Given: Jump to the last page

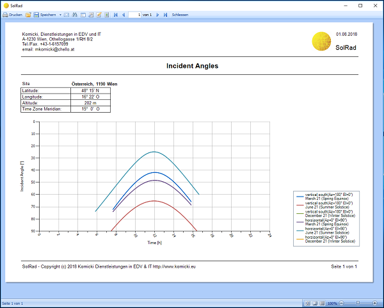Looking at the screenshot, I should click(x=165, y=14).
